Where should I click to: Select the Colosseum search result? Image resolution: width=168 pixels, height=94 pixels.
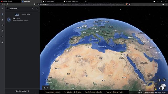point(23,20)
